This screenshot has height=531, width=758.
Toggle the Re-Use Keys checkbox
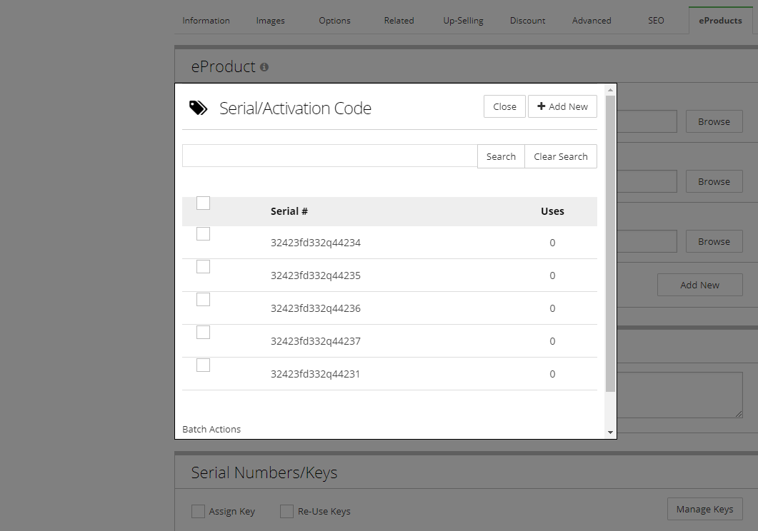pyautogui.click(x=286, y=511)
